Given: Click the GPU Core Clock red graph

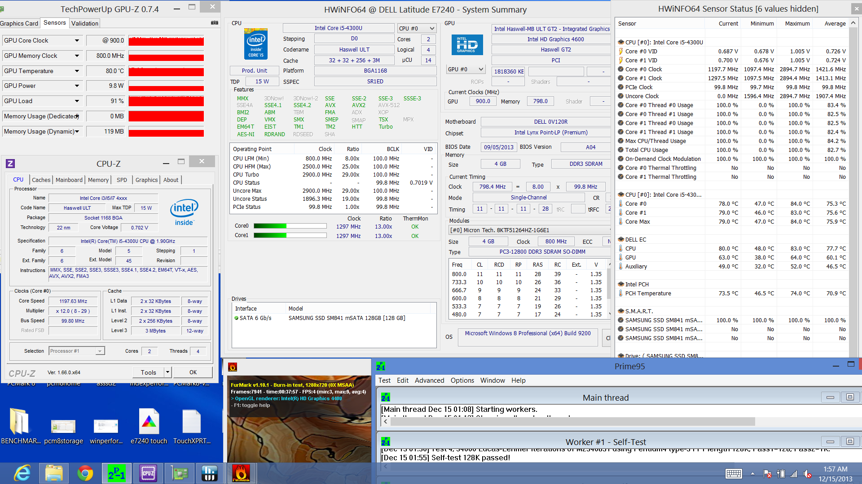Looking at the screenshot, I should (166, 41).
